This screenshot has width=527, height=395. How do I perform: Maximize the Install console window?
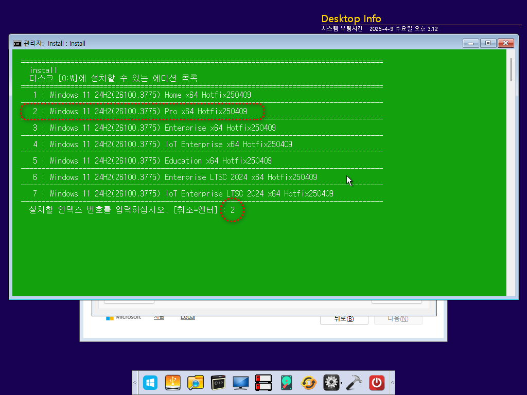(488, 43)
